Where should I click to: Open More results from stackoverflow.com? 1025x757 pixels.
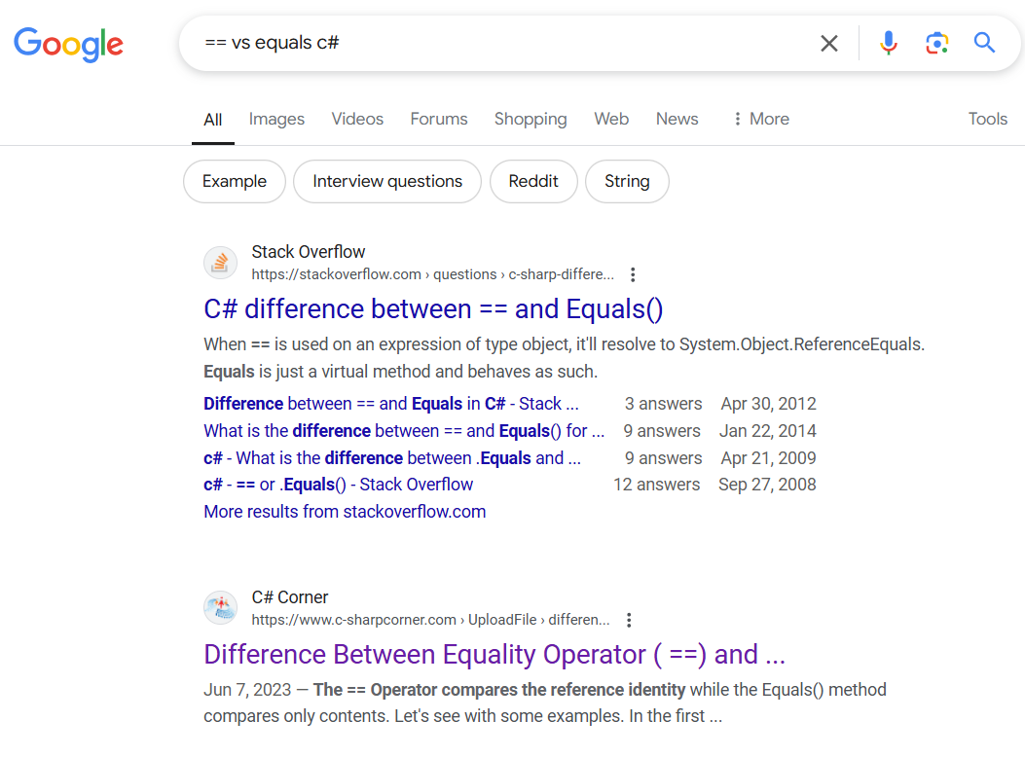click(345, 512)
